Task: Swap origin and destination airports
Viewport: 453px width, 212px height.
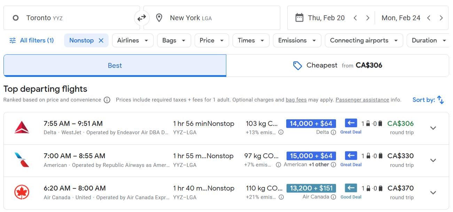Action: pos(142,18)
